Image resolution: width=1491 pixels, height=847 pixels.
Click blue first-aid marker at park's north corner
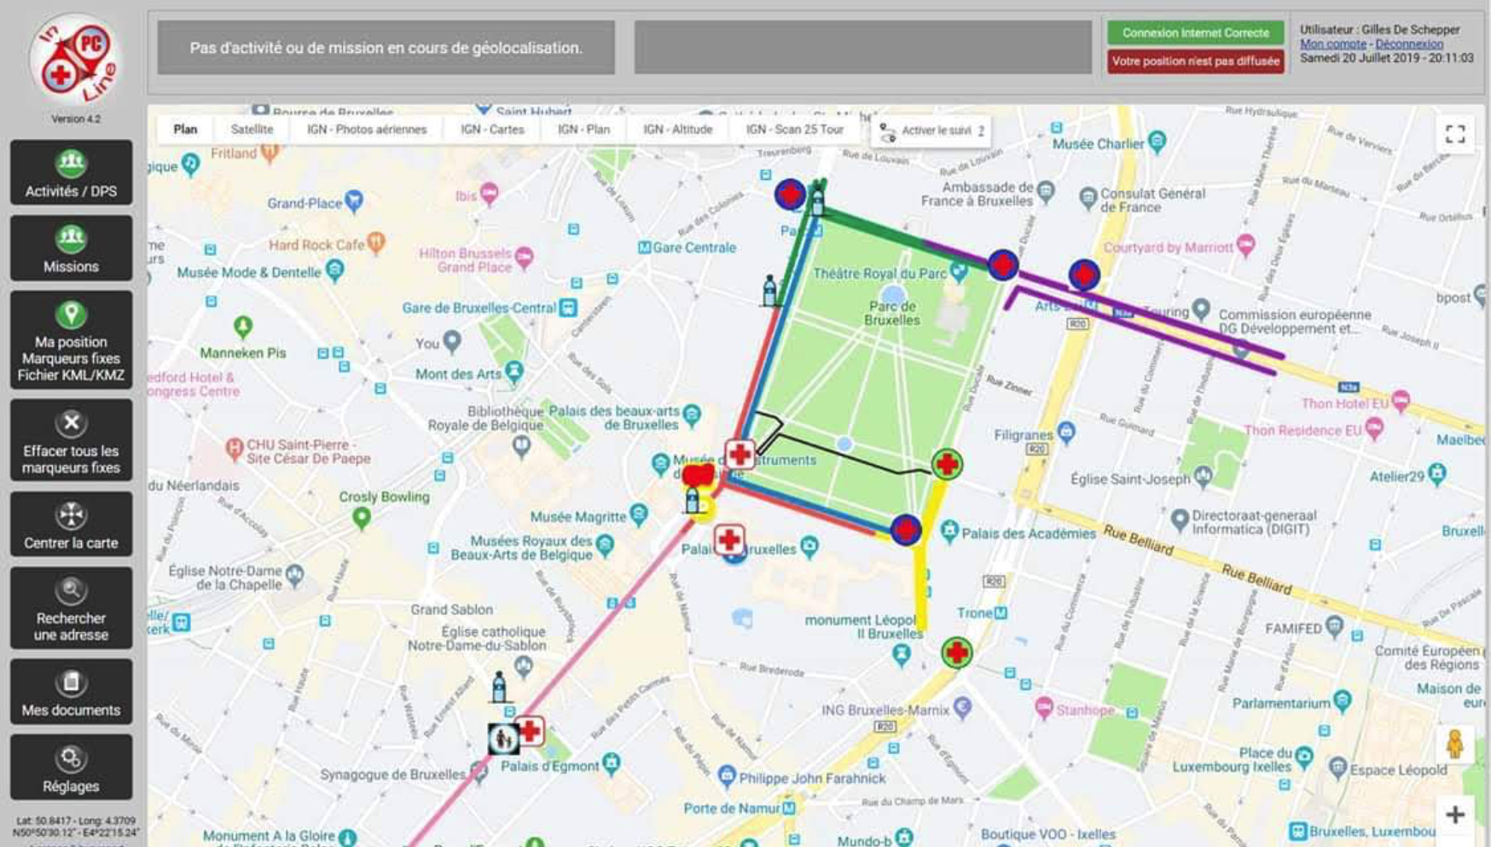point(790,194)
